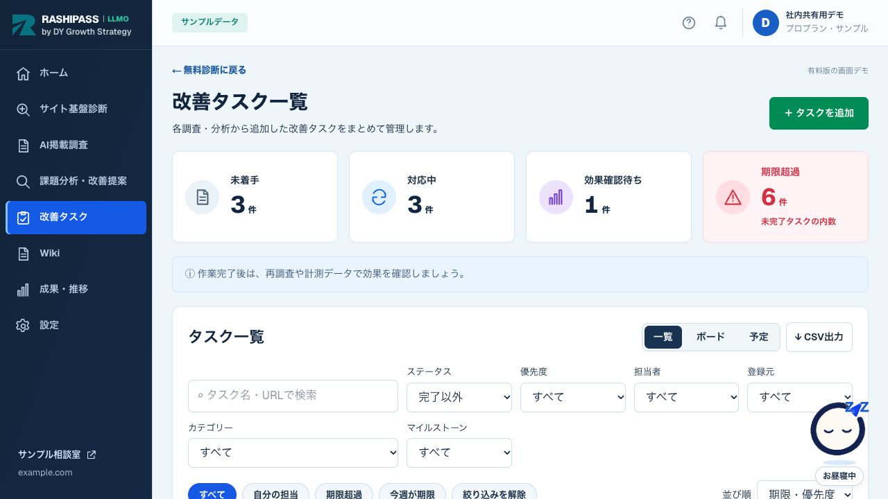Click the 未着手 card document icon

tap(202, 198)
